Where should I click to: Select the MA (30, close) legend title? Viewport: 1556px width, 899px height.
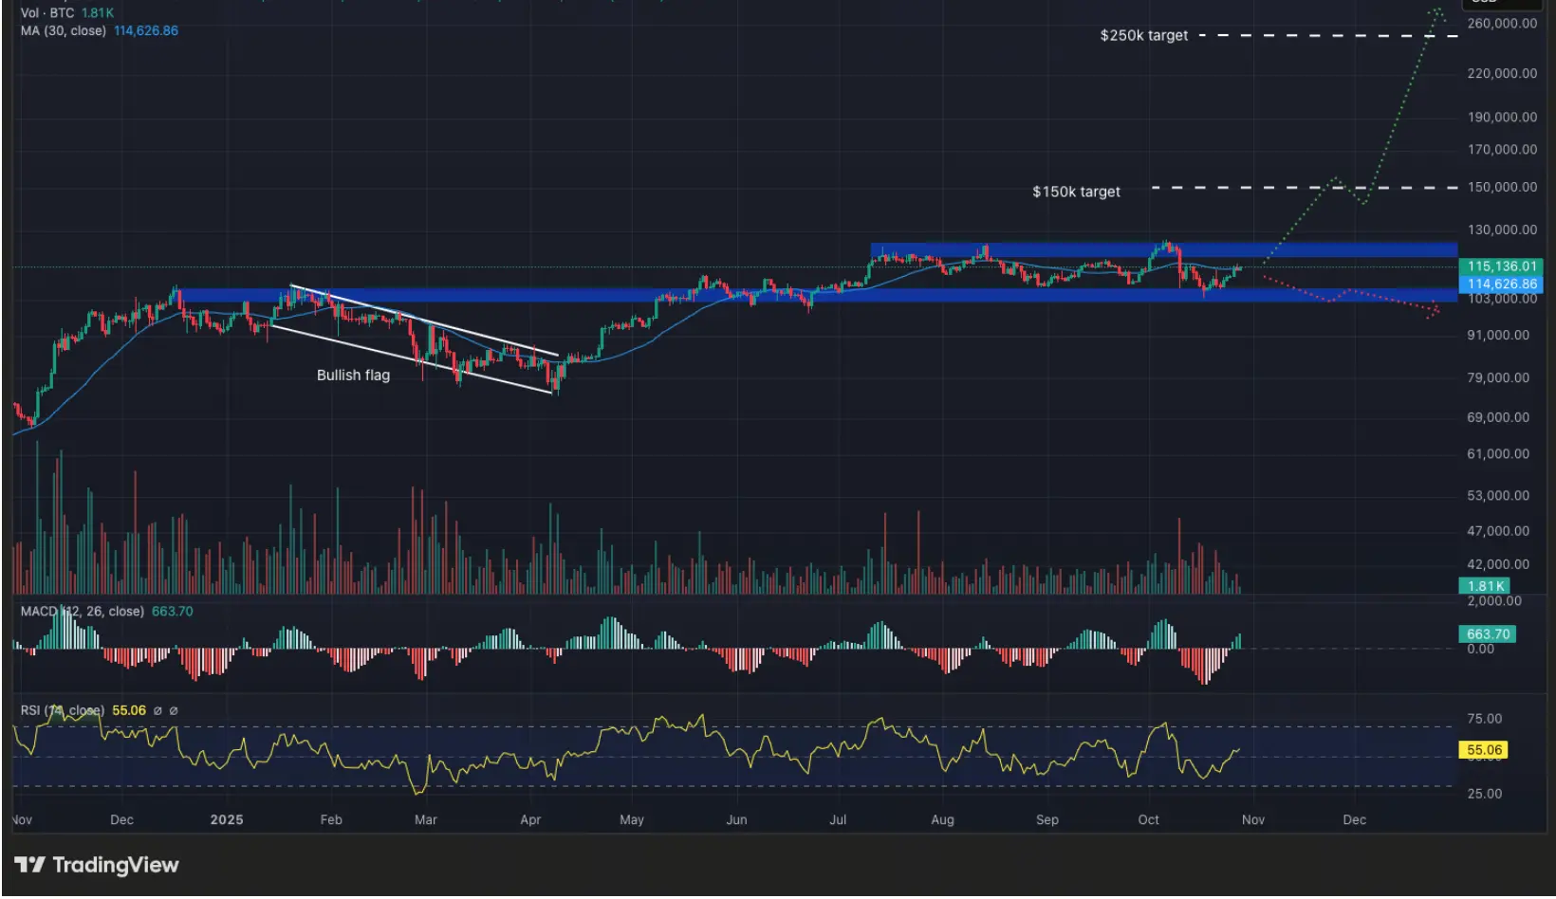pos(64,30)
